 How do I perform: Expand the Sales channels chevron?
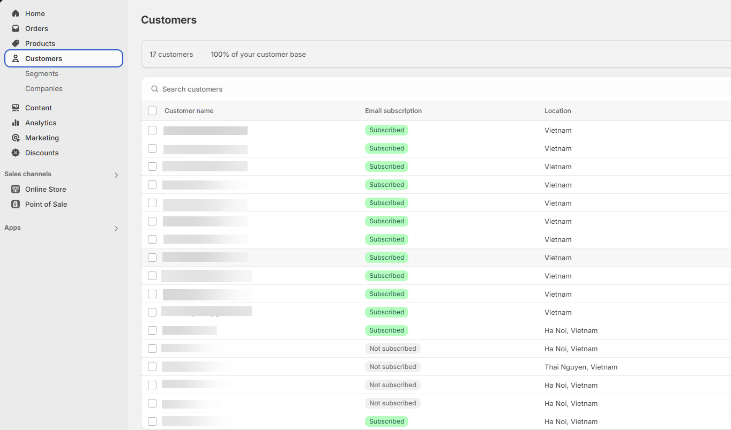coord(116,175)
